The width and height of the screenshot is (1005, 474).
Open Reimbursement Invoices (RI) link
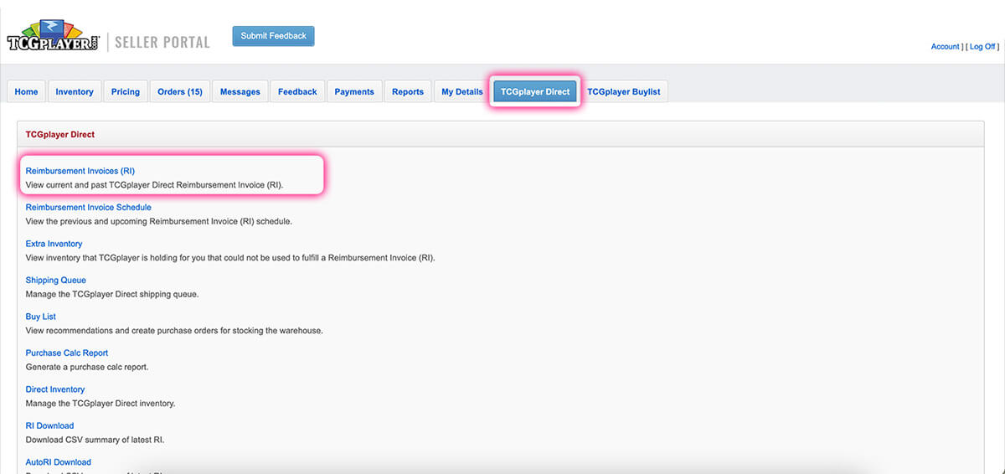tap(80, 171)
